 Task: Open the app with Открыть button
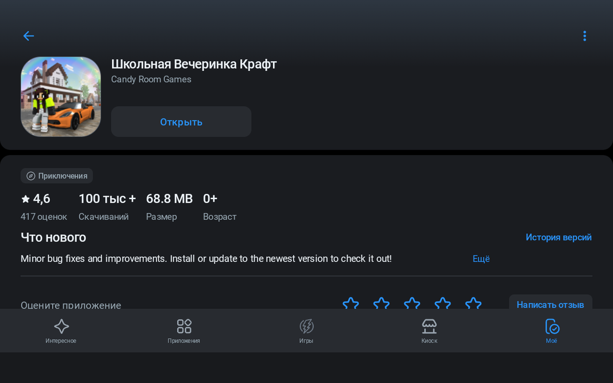[x=181, y=122]
